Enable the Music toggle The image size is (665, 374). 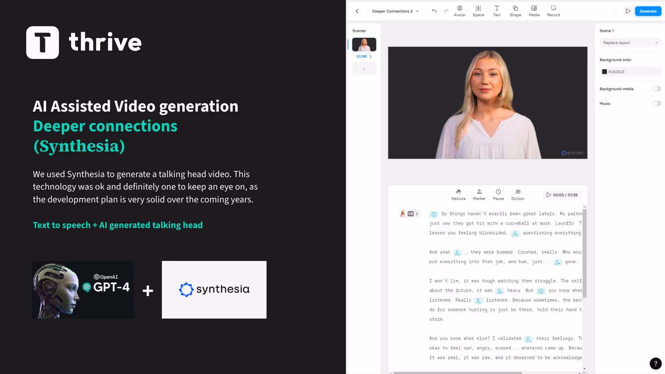click(656, 103)
